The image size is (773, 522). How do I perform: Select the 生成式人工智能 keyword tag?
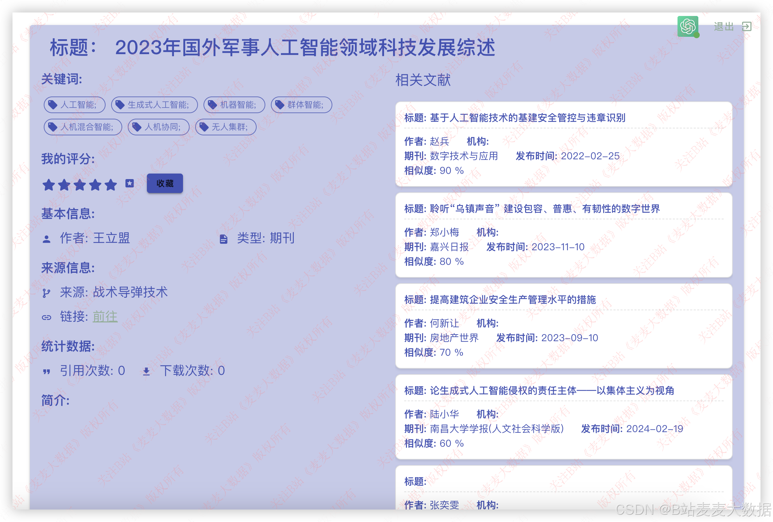tap(155, 105)
